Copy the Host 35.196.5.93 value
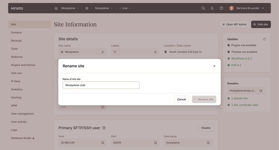Image resolution: width=279 pixels, height=150 pixels. [103, 143]
